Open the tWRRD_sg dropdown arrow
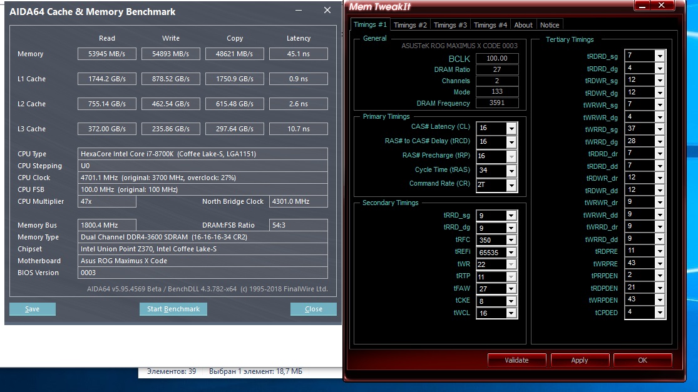Screen dimensions: 698x392 [660, 129]
